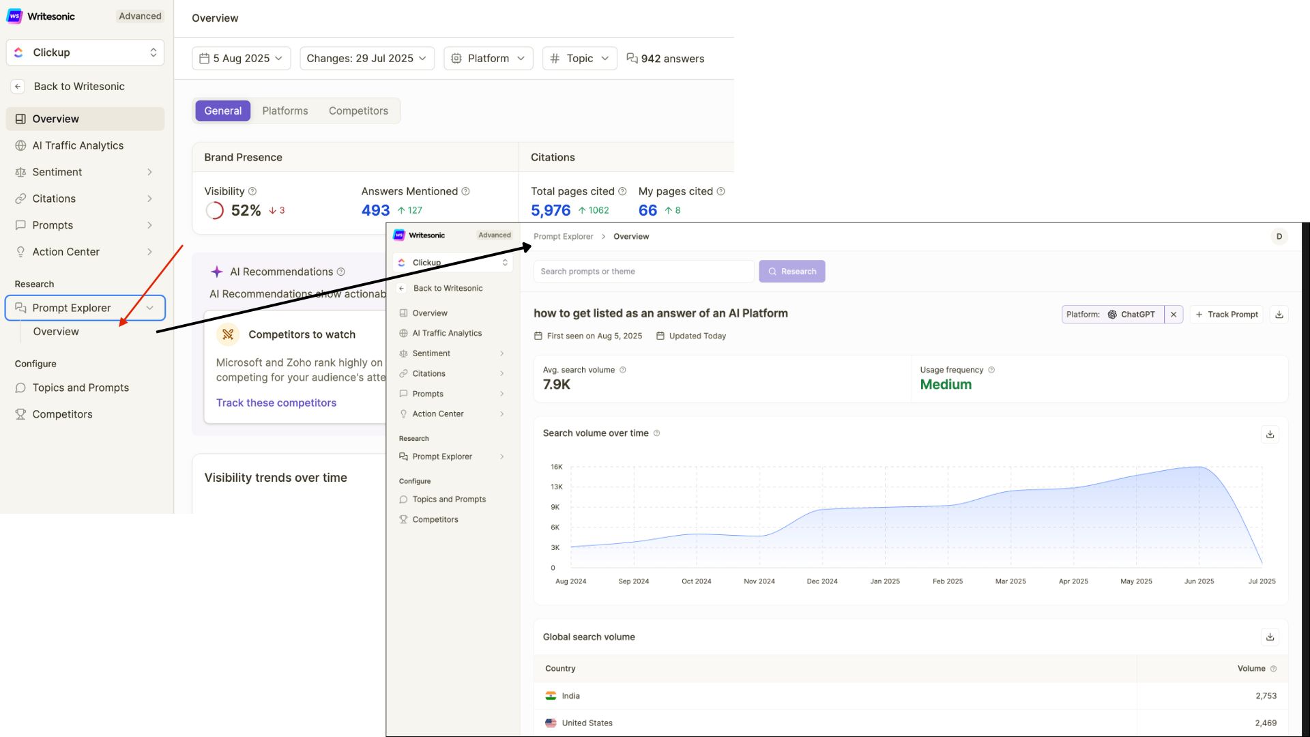Download the Global search volume table
Image resolution: width=1310 pixels, height=737 pixels.
tap(1270, 637)
